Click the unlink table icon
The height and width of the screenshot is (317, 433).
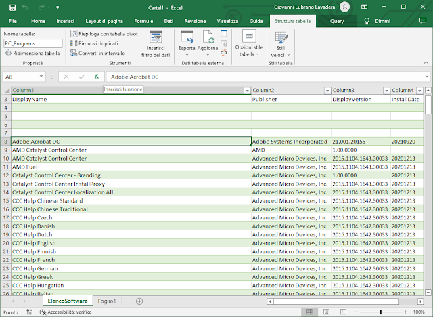click(x=224, y=53)
